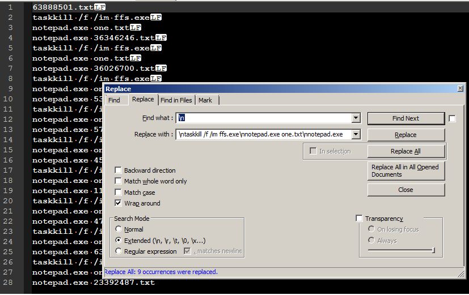The image size is (469, 295).
Task: Click line number 14 in the margin
Action: [x=8, y=140]
